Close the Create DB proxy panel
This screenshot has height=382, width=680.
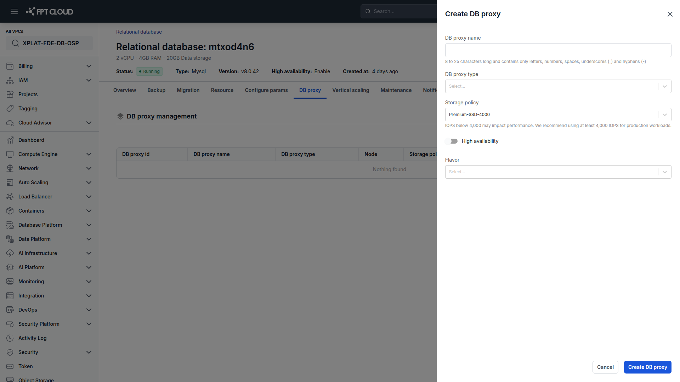pos(670,14)
